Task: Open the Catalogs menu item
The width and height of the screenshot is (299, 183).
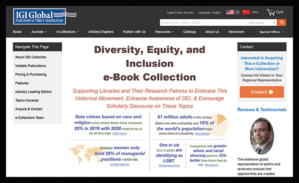Action: [x=189, y=32]
